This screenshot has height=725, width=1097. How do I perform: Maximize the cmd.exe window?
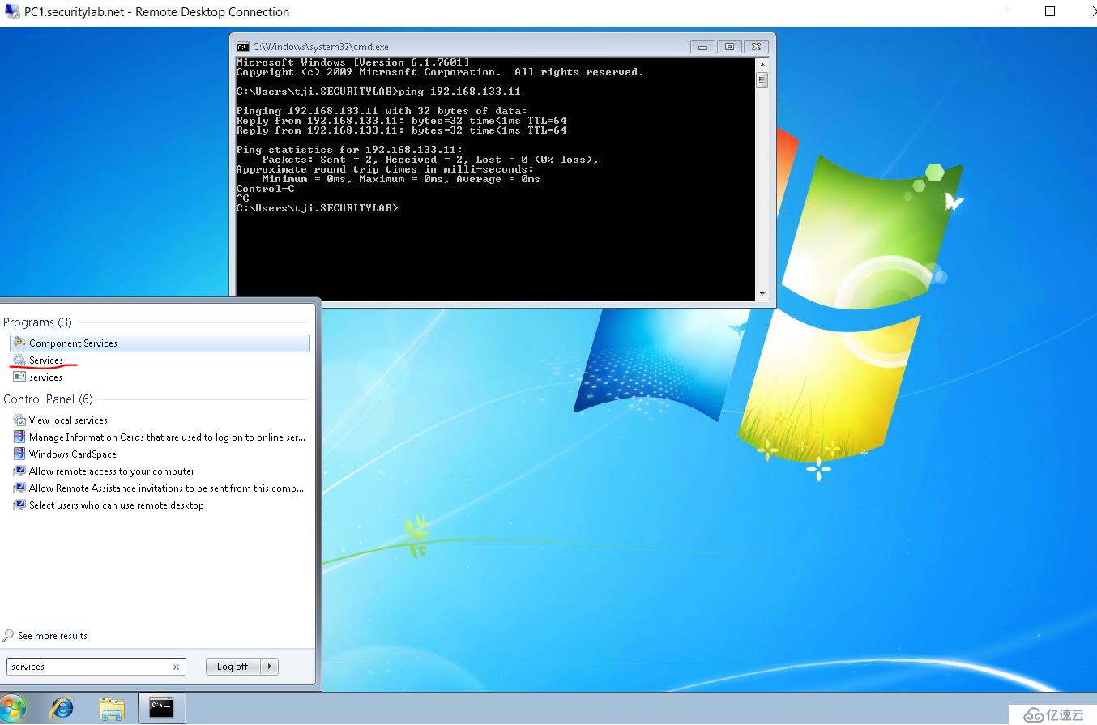pyautogui.click(x=729, y=47)
